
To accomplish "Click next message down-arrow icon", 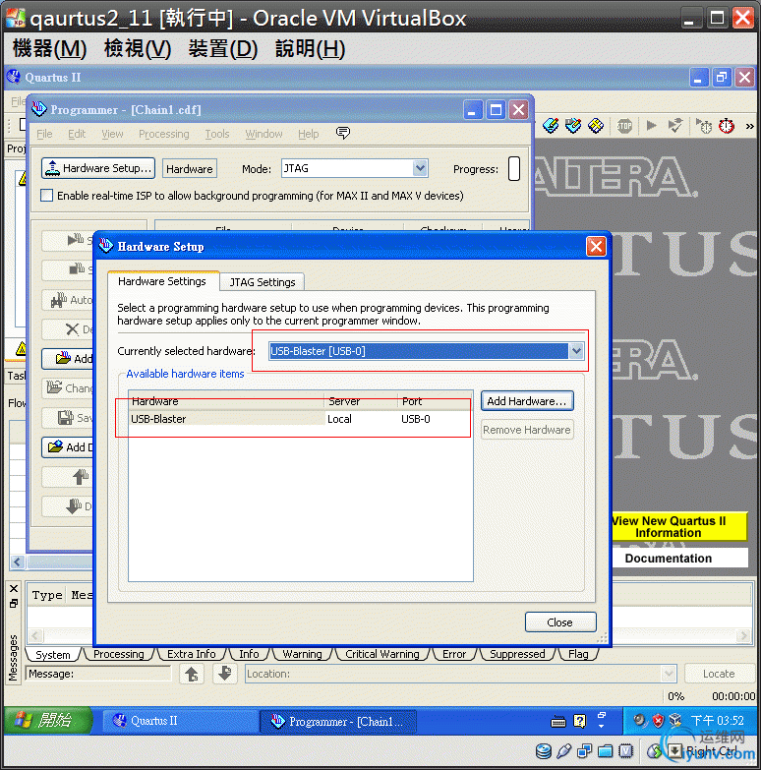I will 225,674.
